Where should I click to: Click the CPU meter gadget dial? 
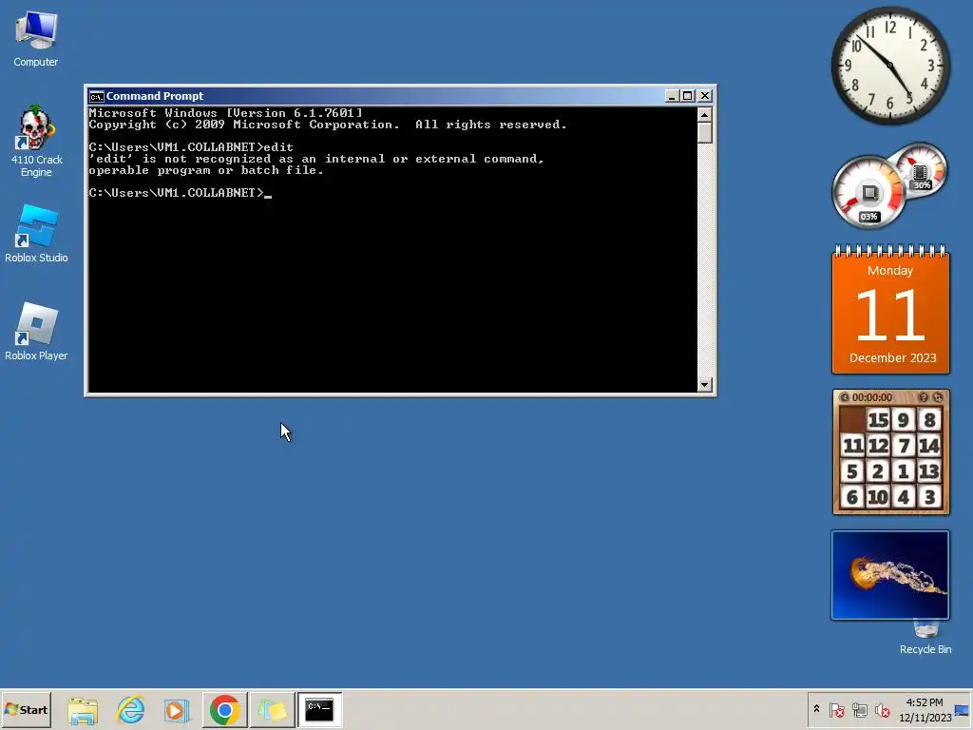pyautogui.click(x=868, y=192)
